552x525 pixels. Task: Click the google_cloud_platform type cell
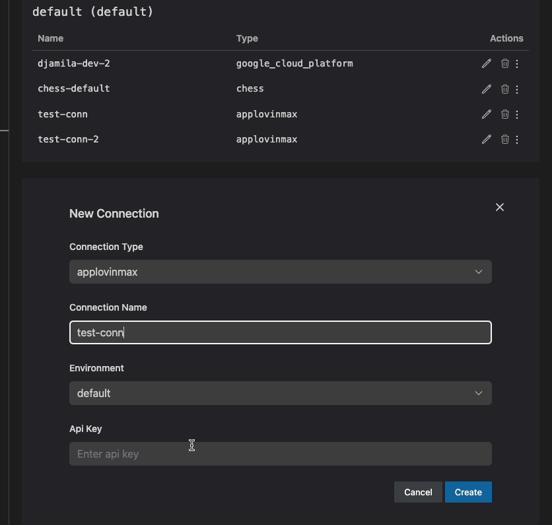(294, 64)
